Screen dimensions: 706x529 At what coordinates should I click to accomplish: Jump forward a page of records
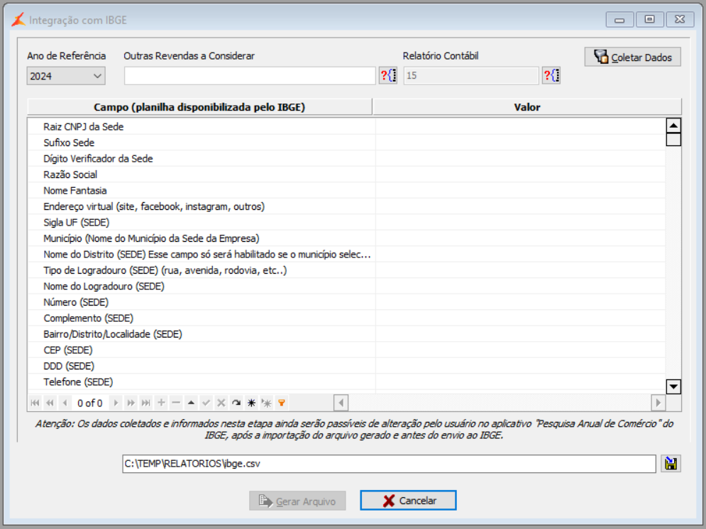click(131, 403)
